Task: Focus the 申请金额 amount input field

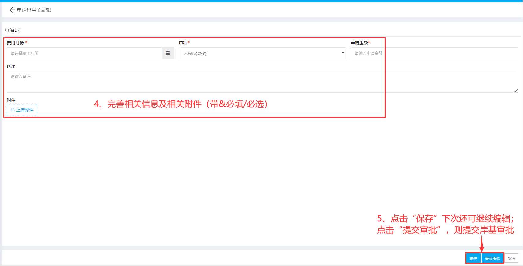Action: point(434,53)
